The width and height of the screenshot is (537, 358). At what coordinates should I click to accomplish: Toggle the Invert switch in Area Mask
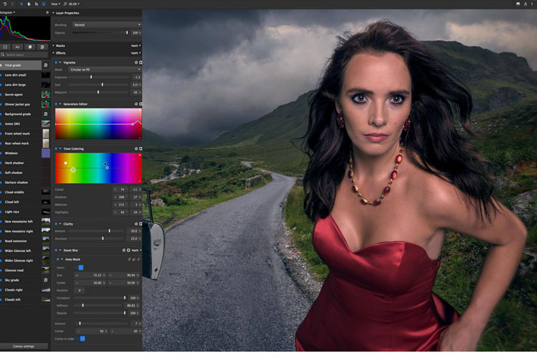pos(79,267)
